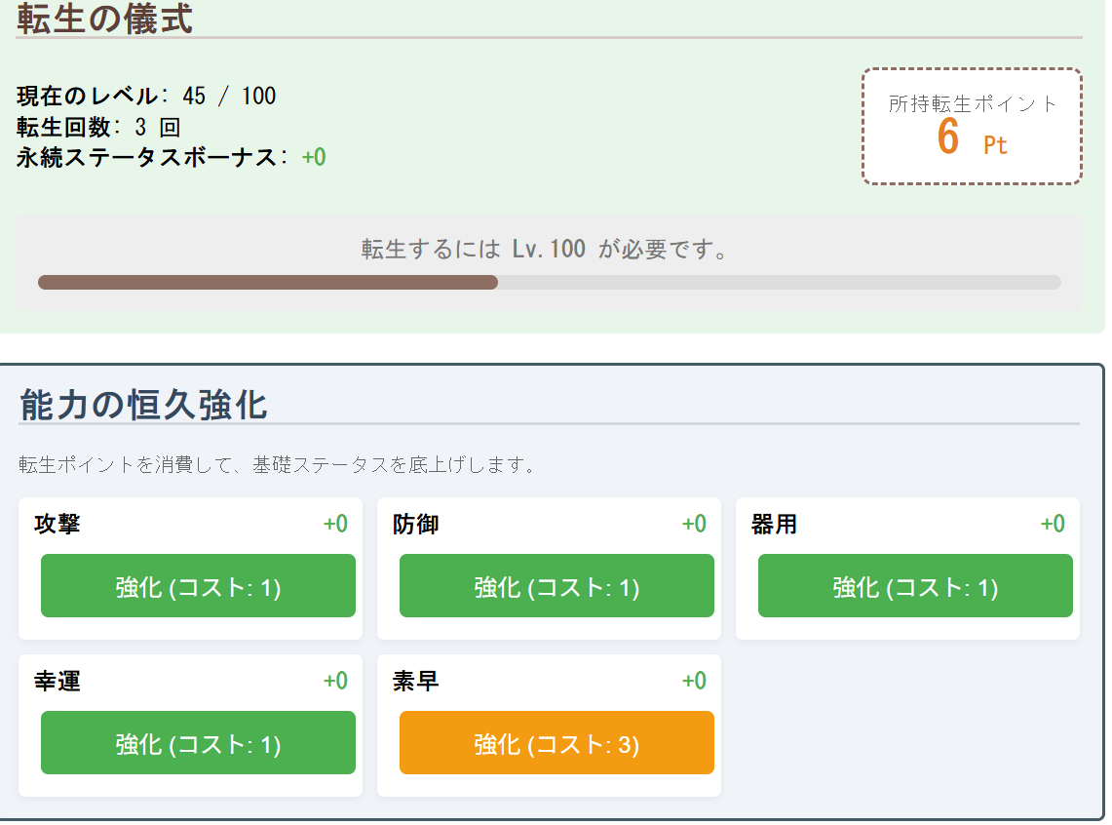Click the 現在のレベル 45 / 100 text

(146, 96)
